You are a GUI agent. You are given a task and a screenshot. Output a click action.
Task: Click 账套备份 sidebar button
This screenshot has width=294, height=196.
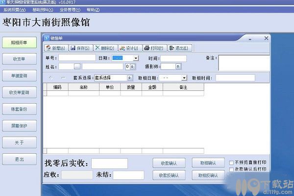click(19, 109)
